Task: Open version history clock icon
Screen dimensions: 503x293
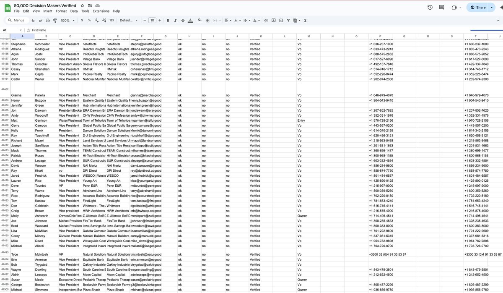Action: [430, 7]
